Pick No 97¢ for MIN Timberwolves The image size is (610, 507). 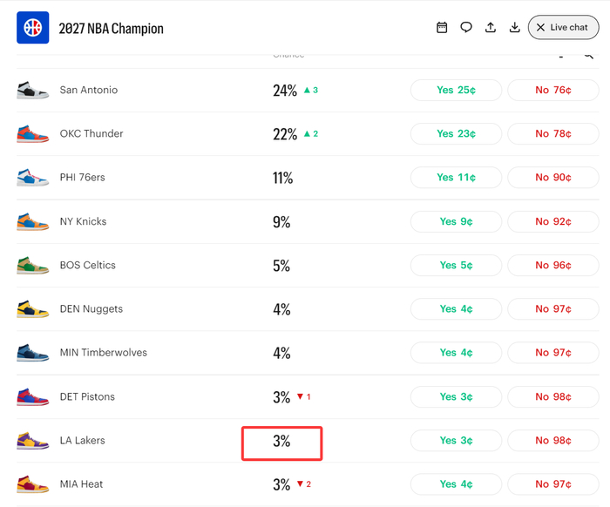tap(553, 353)
